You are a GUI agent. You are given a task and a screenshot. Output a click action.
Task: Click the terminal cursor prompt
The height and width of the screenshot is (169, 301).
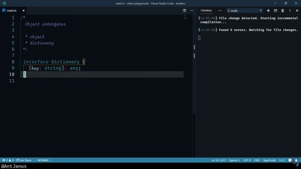tap(199, 38)
